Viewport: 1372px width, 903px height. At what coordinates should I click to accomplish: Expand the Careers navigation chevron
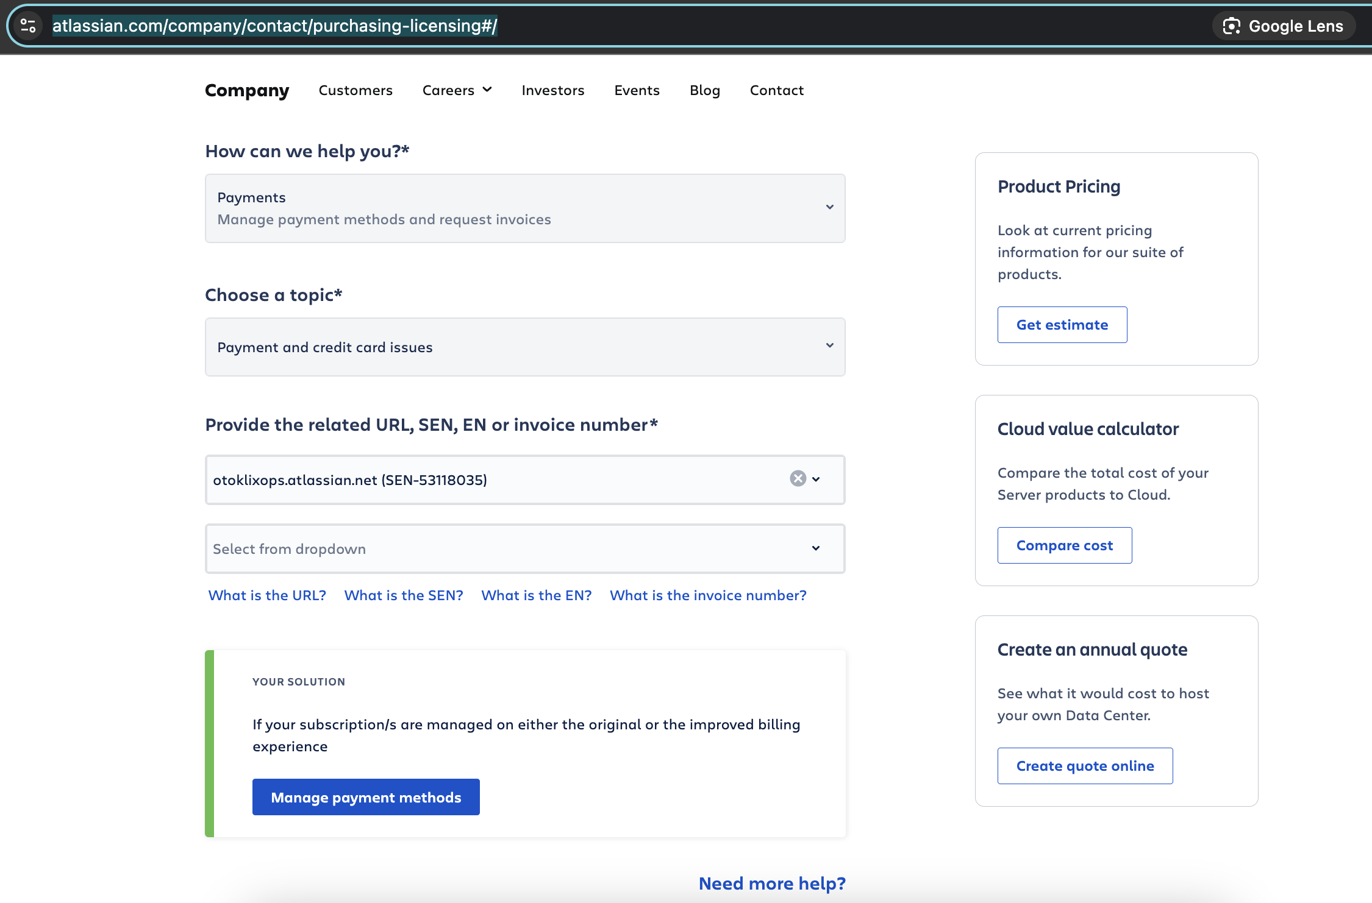(487, 89)
